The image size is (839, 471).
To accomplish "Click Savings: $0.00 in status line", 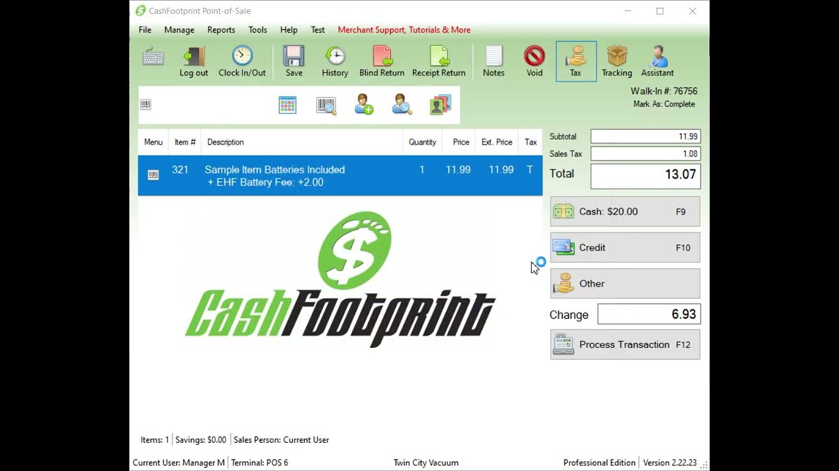I will (x=201, y=440).
